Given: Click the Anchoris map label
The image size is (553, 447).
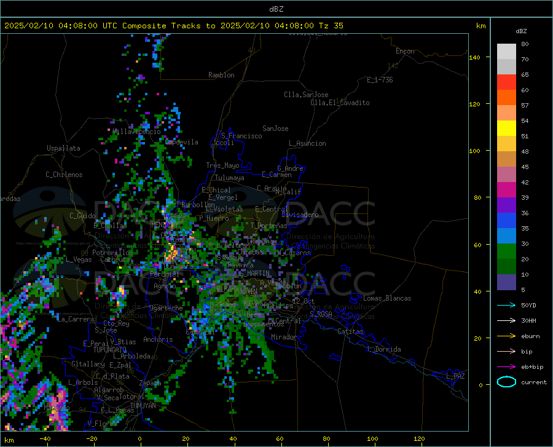Looking at the screenshot, I should 158,339.
